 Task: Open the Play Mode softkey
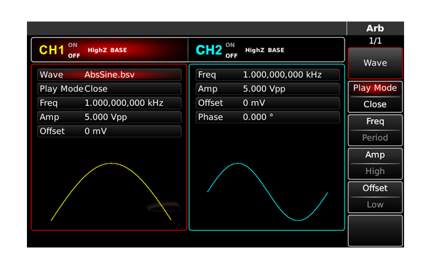[x=375, y=97]
